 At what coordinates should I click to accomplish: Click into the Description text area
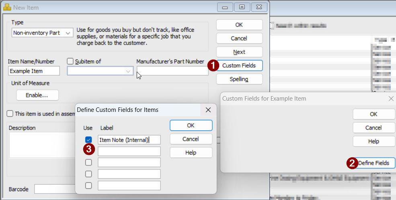[42, 144]
